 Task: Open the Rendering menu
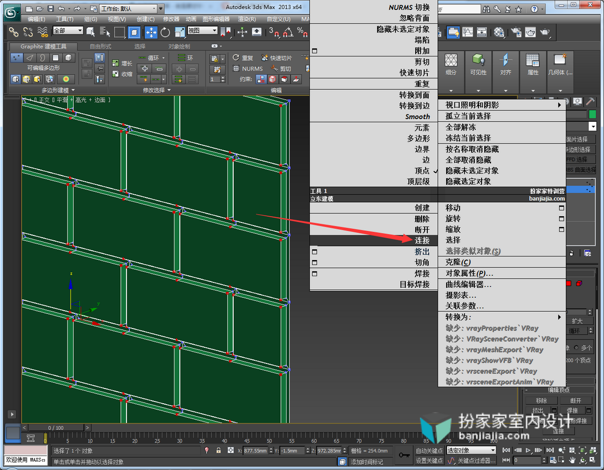pyautogui.click(x=247, y=19)
